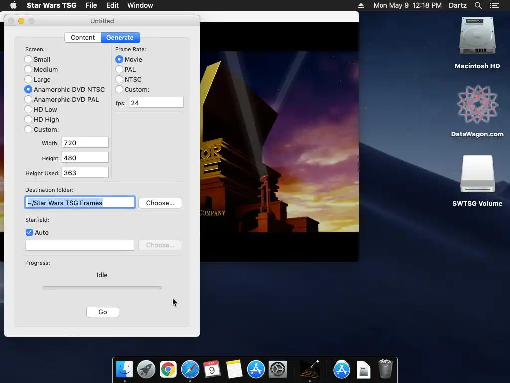Click Star Wars TSG Dock icon
Screen dimensions: 510x383
point(309,370)
